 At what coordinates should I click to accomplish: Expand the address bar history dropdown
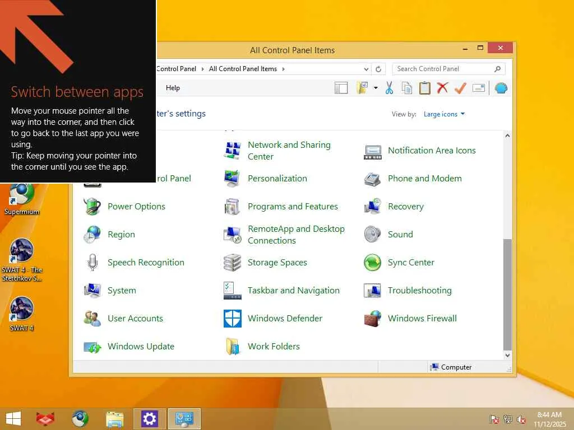366,69
